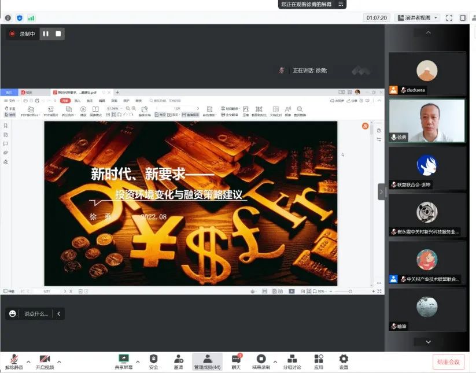Open the 演讲者视图 view dropdown
Viewport: 476px width, 373px height.
click(416, 18)
